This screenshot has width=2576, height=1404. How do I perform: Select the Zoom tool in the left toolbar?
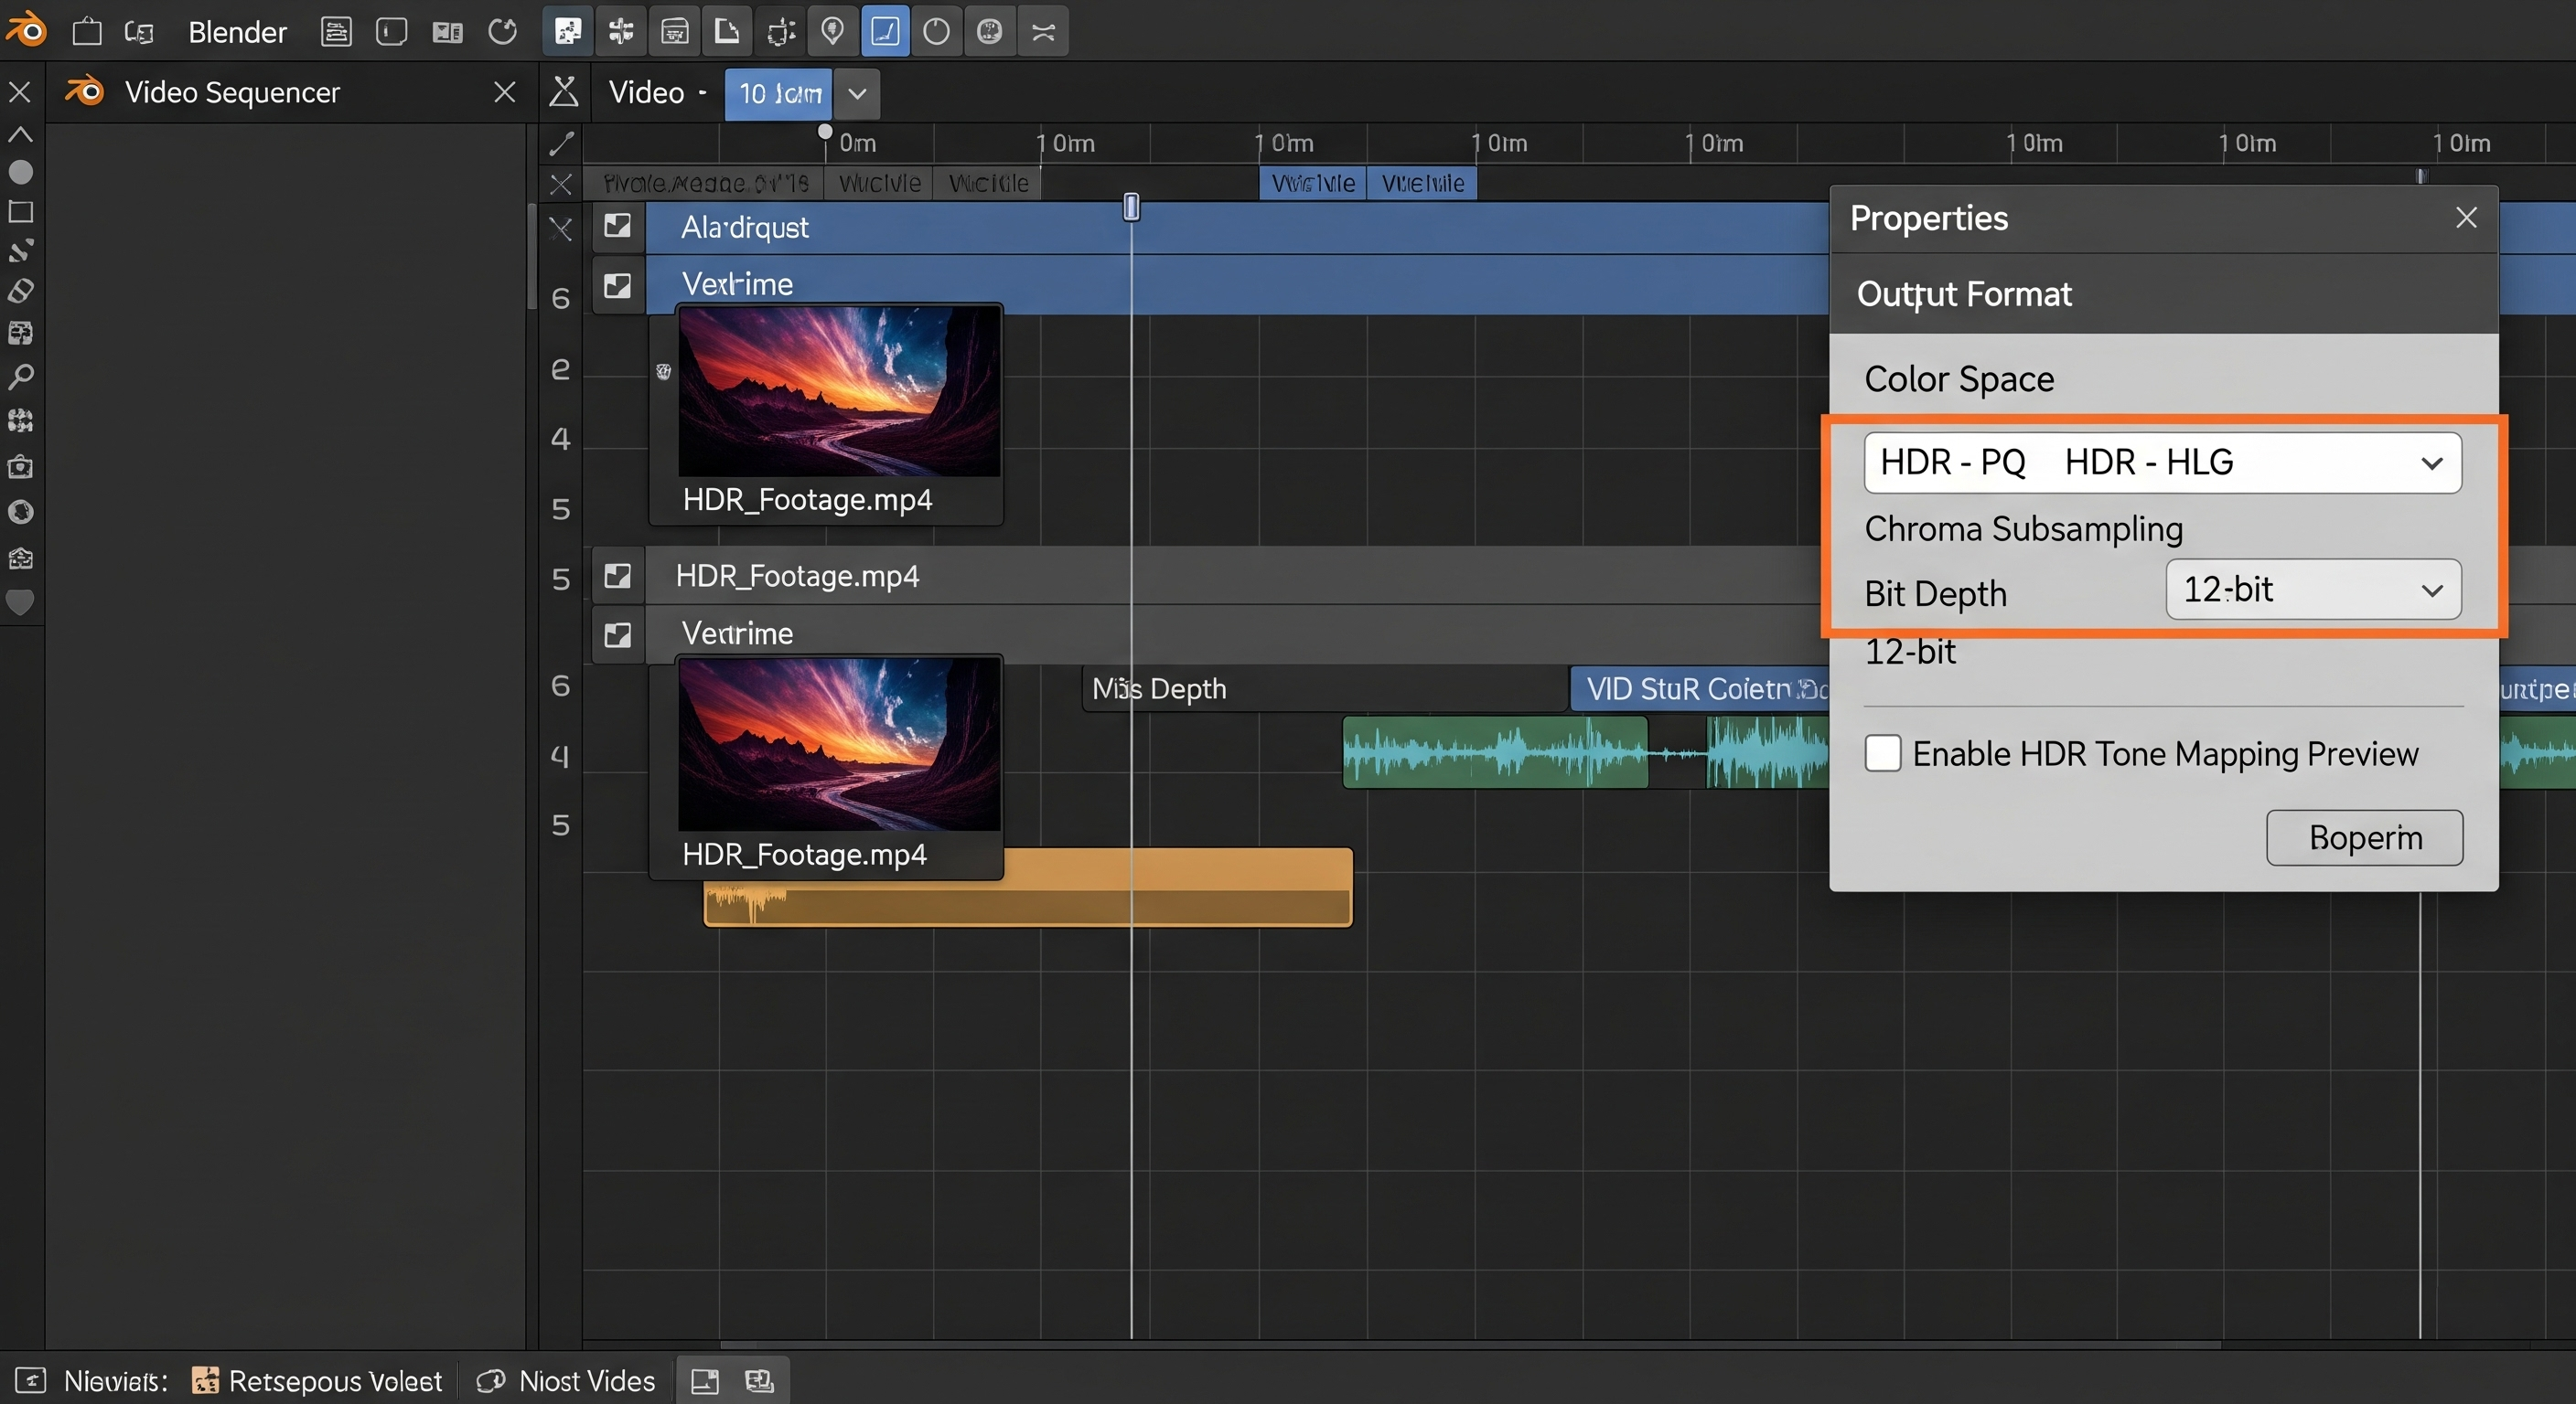pyautogui.click(x=22, y=377)
